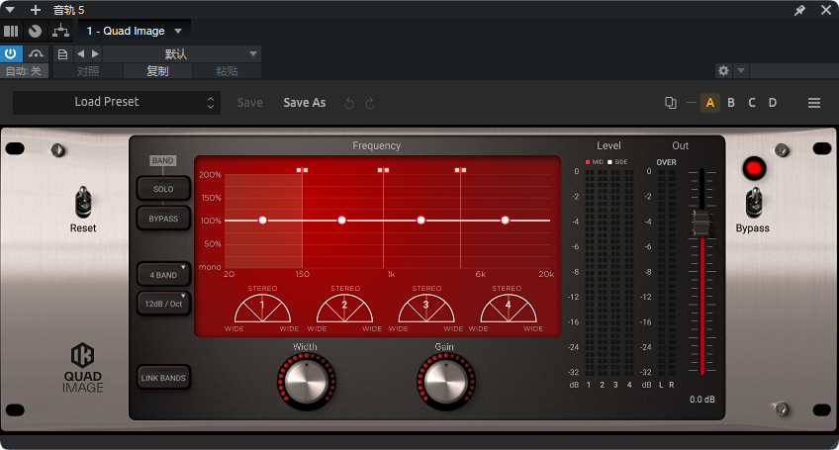Click the copy A/B settings icon
Image resolution: width=839 pixels, height=450 pixels.
coord(671,103)
